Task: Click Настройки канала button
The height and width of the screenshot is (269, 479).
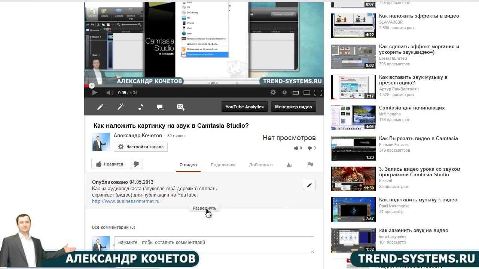Action: pos(141,147)
